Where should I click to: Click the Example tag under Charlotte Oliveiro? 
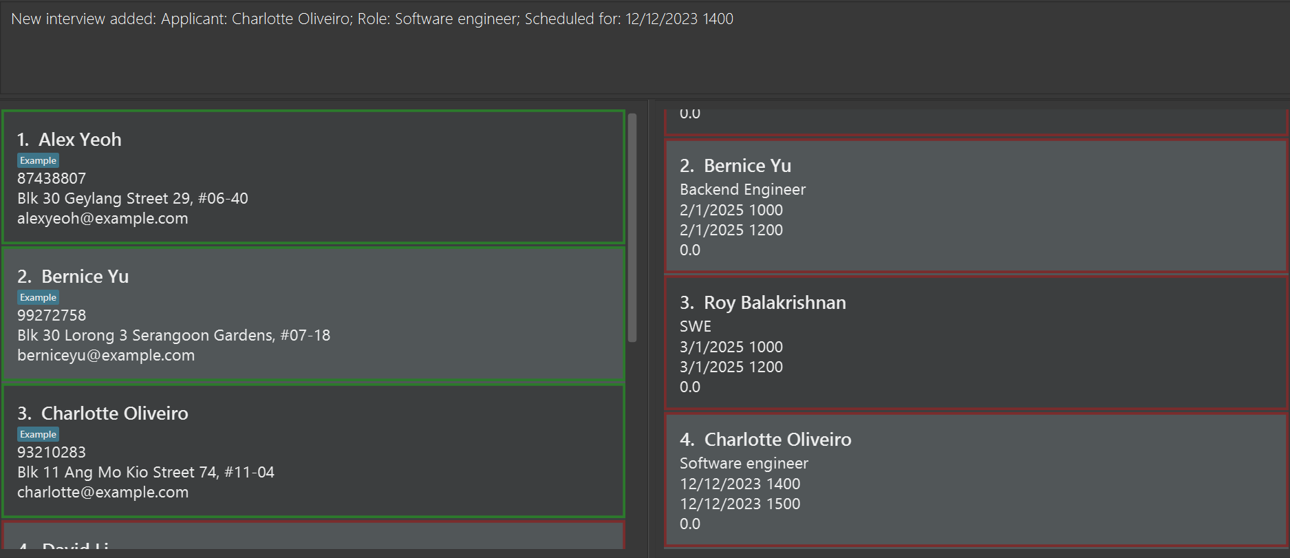pyautogui.click(x=38, y=434)
